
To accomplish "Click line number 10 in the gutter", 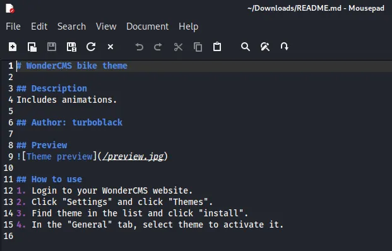I will pyautogui.click(x=8, y=168).
